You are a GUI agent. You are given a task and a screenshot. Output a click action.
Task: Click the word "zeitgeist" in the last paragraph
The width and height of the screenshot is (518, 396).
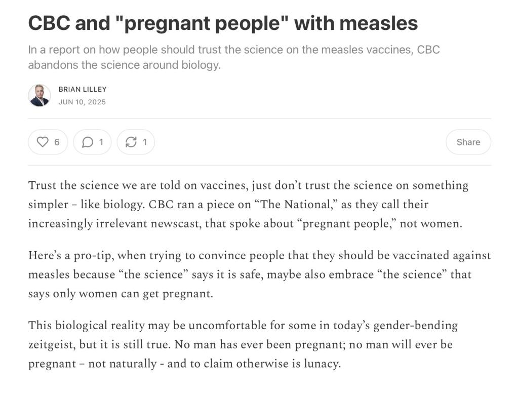pos(51,344)
